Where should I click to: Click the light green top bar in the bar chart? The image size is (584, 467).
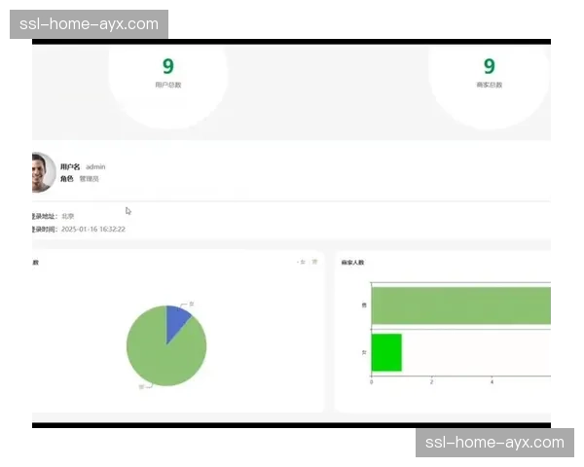pos(460,305)
